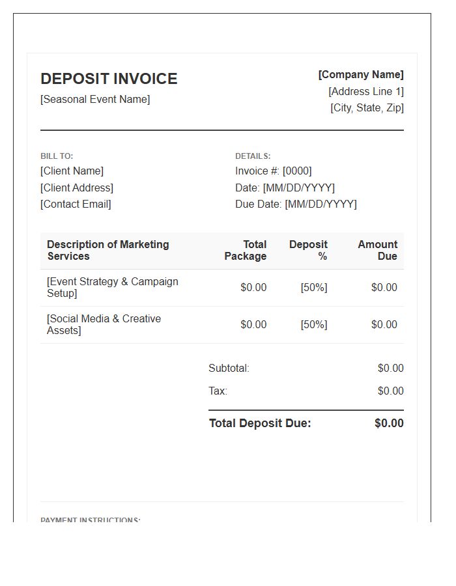This screenshot has height=586, width=456.
Task: Click Total Package $0.00 in Social Media row
Action: pos(253,324)
